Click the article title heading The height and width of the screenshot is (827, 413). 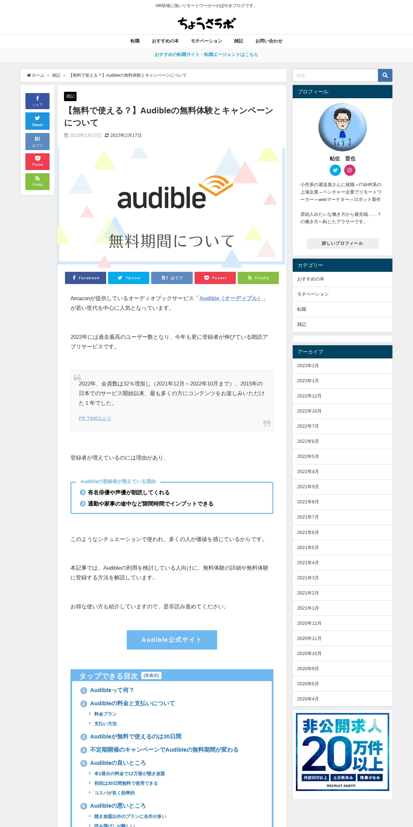169,117
